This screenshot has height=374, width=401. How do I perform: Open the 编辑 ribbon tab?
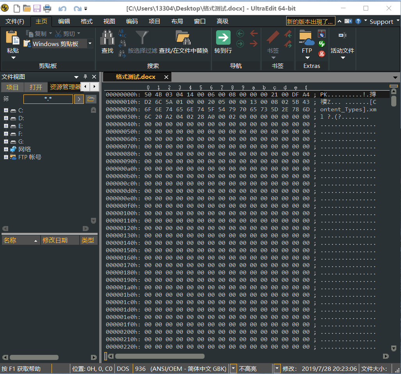(x=64, y=21)
